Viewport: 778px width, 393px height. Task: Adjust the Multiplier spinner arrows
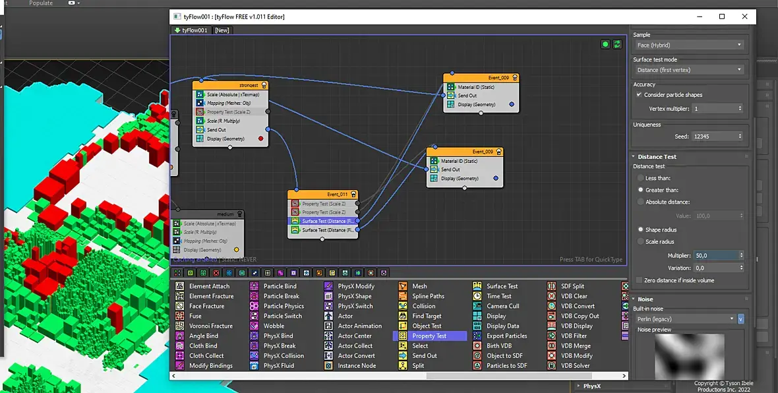pos(741,256)
